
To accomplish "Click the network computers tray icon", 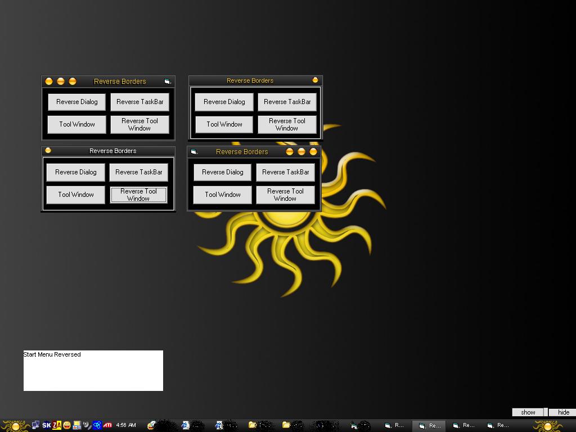I will 35,425.
